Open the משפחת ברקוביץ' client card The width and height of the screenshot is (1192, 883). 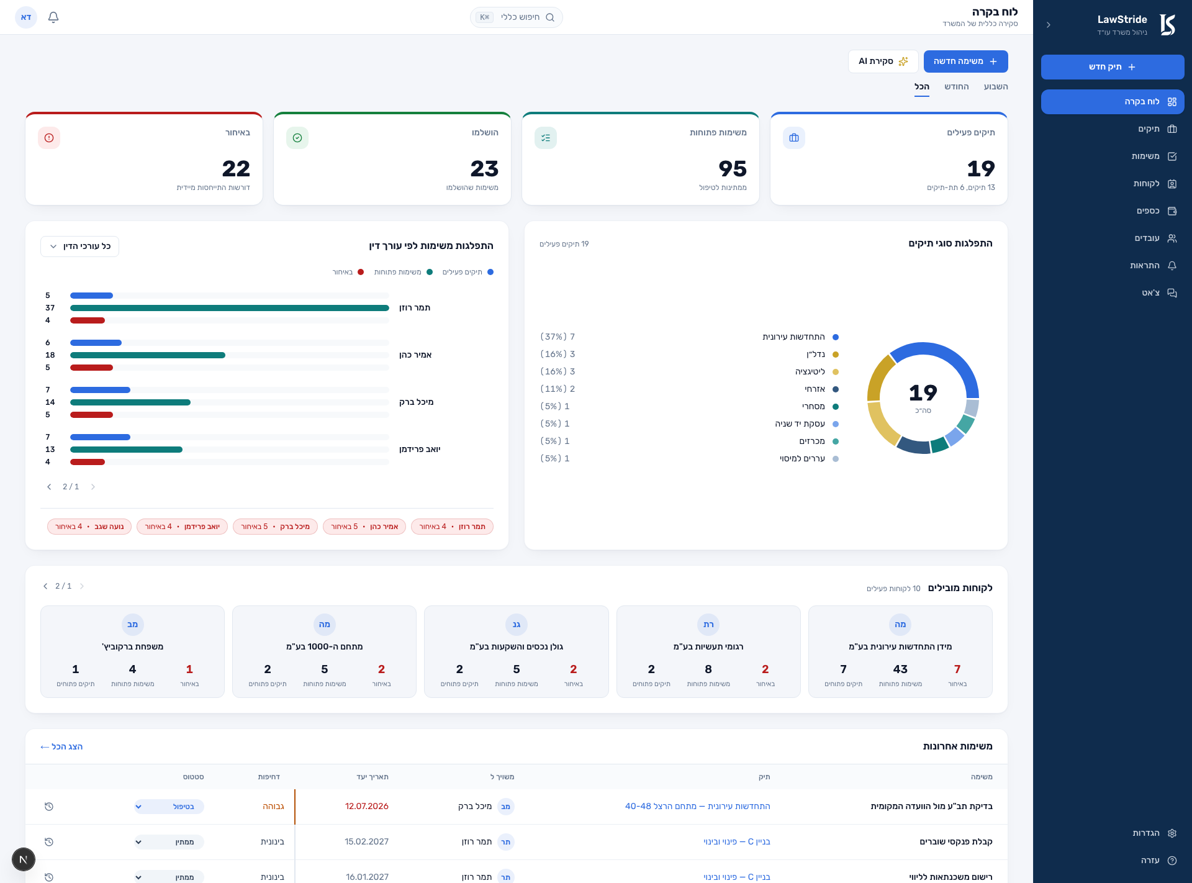(132, 651)
